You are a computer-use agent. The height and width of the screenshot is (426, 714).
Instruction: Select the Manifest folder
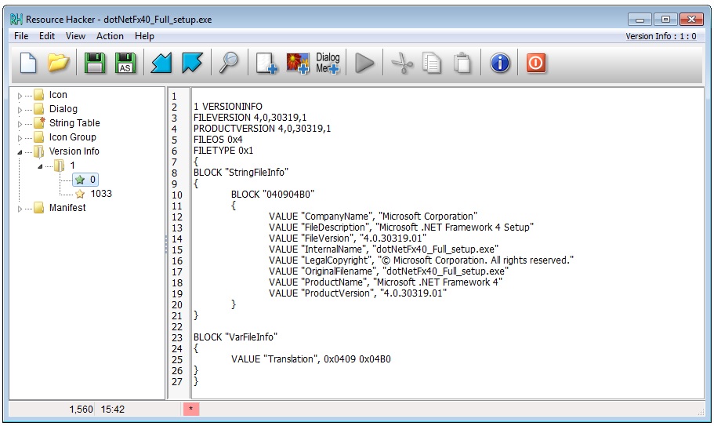tap(67, 208)
